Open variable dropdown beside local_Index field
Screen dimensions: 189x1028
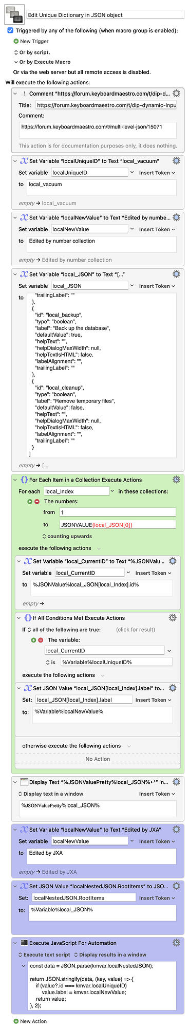112,491
